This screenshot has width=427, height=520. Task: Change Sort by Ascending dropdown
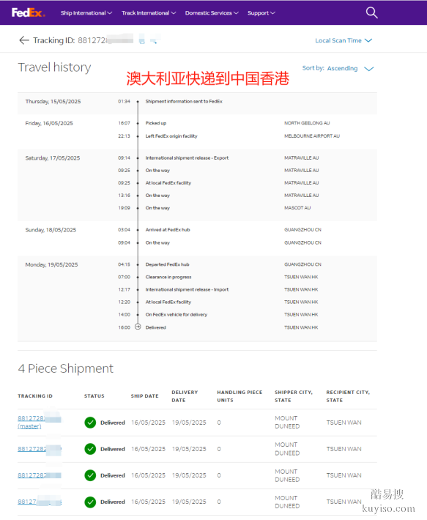click(338, 68)
